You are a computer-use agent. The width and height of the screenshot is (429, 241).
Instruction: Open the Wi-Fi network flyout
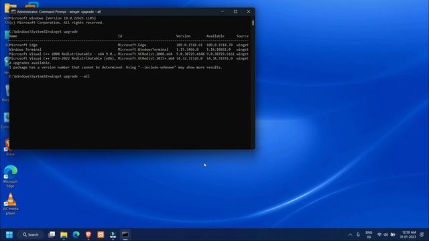point(379,235)
